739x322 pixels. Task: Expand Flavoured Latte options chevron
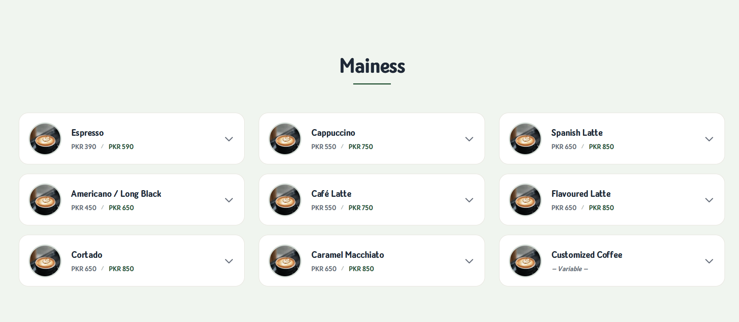[709, 200]
